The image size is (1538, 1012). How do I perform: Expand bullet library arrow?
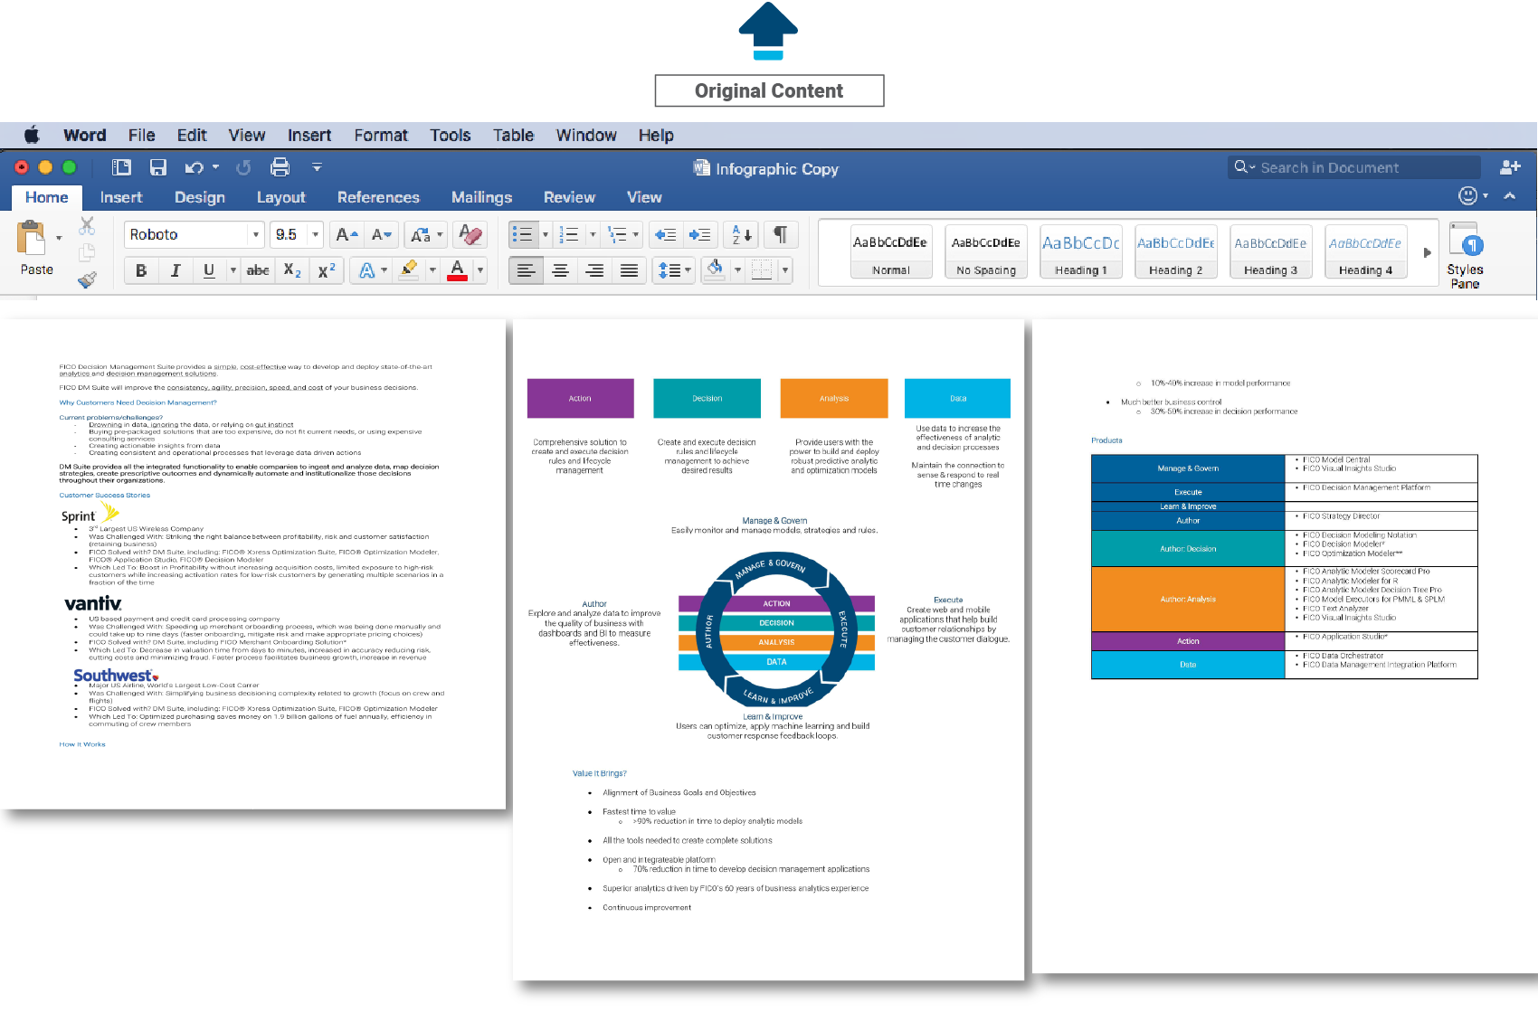click(546, 235)
